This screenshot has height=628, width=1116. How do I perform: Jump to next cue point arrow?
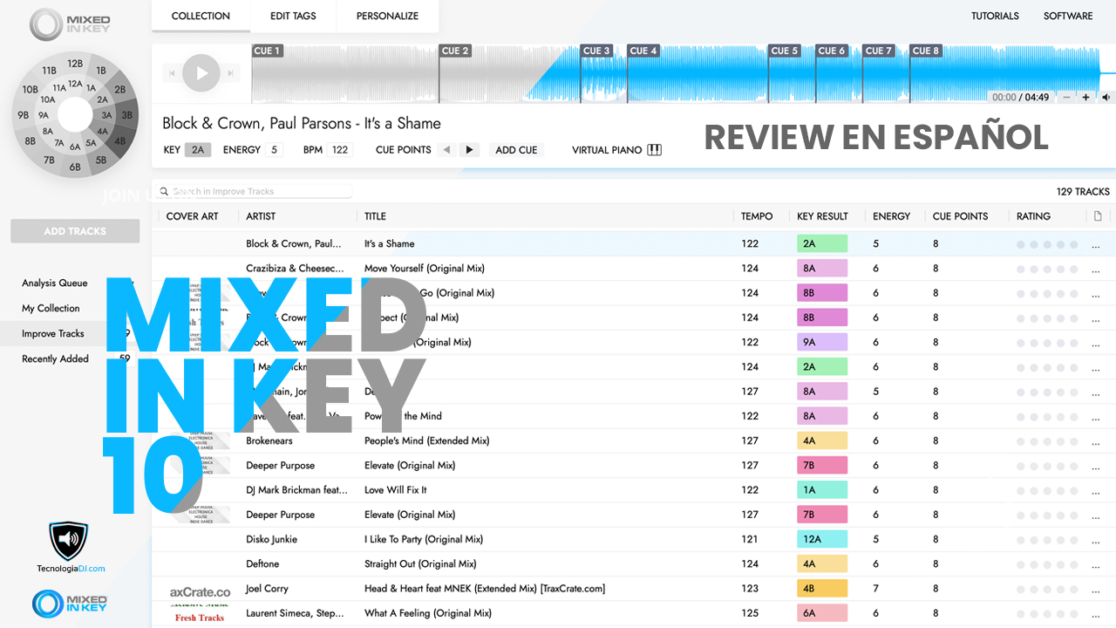(x=469, y=150)
